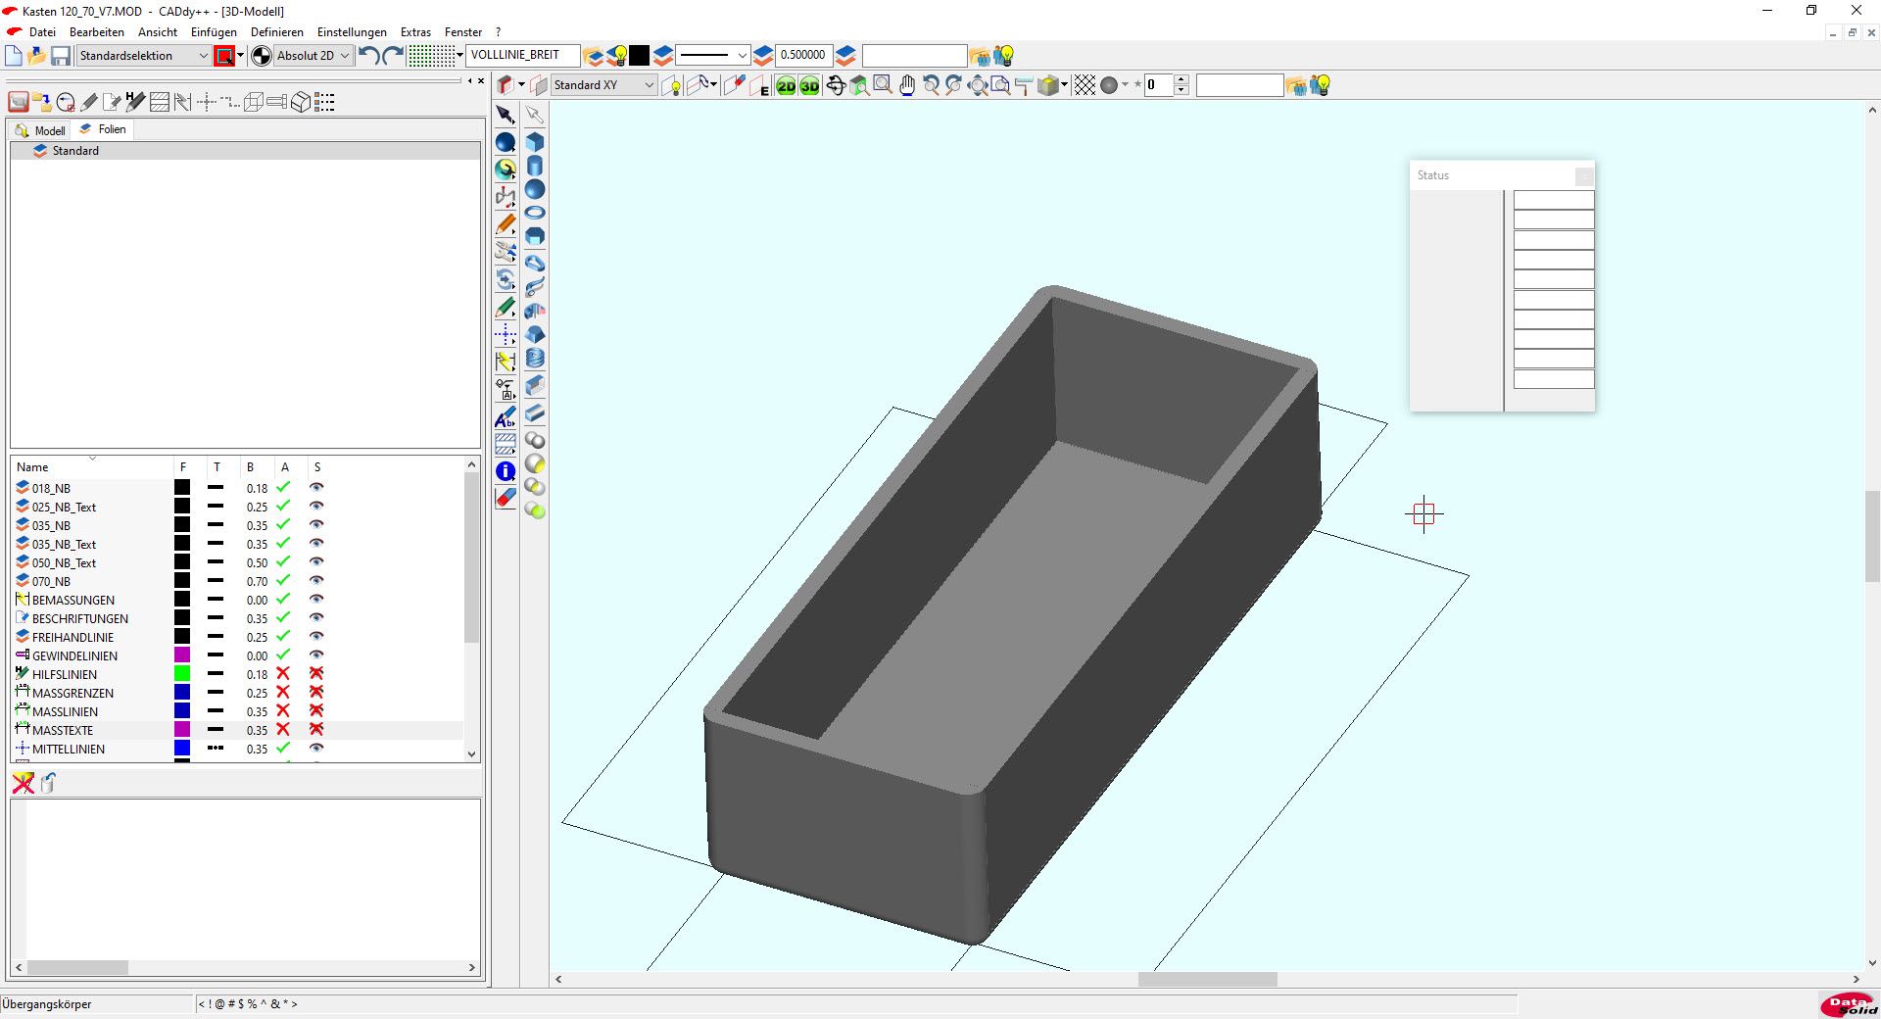Viewport: 1881px width, 1019px height.
Task: Activate the pan hand tool
Action: 907,86
